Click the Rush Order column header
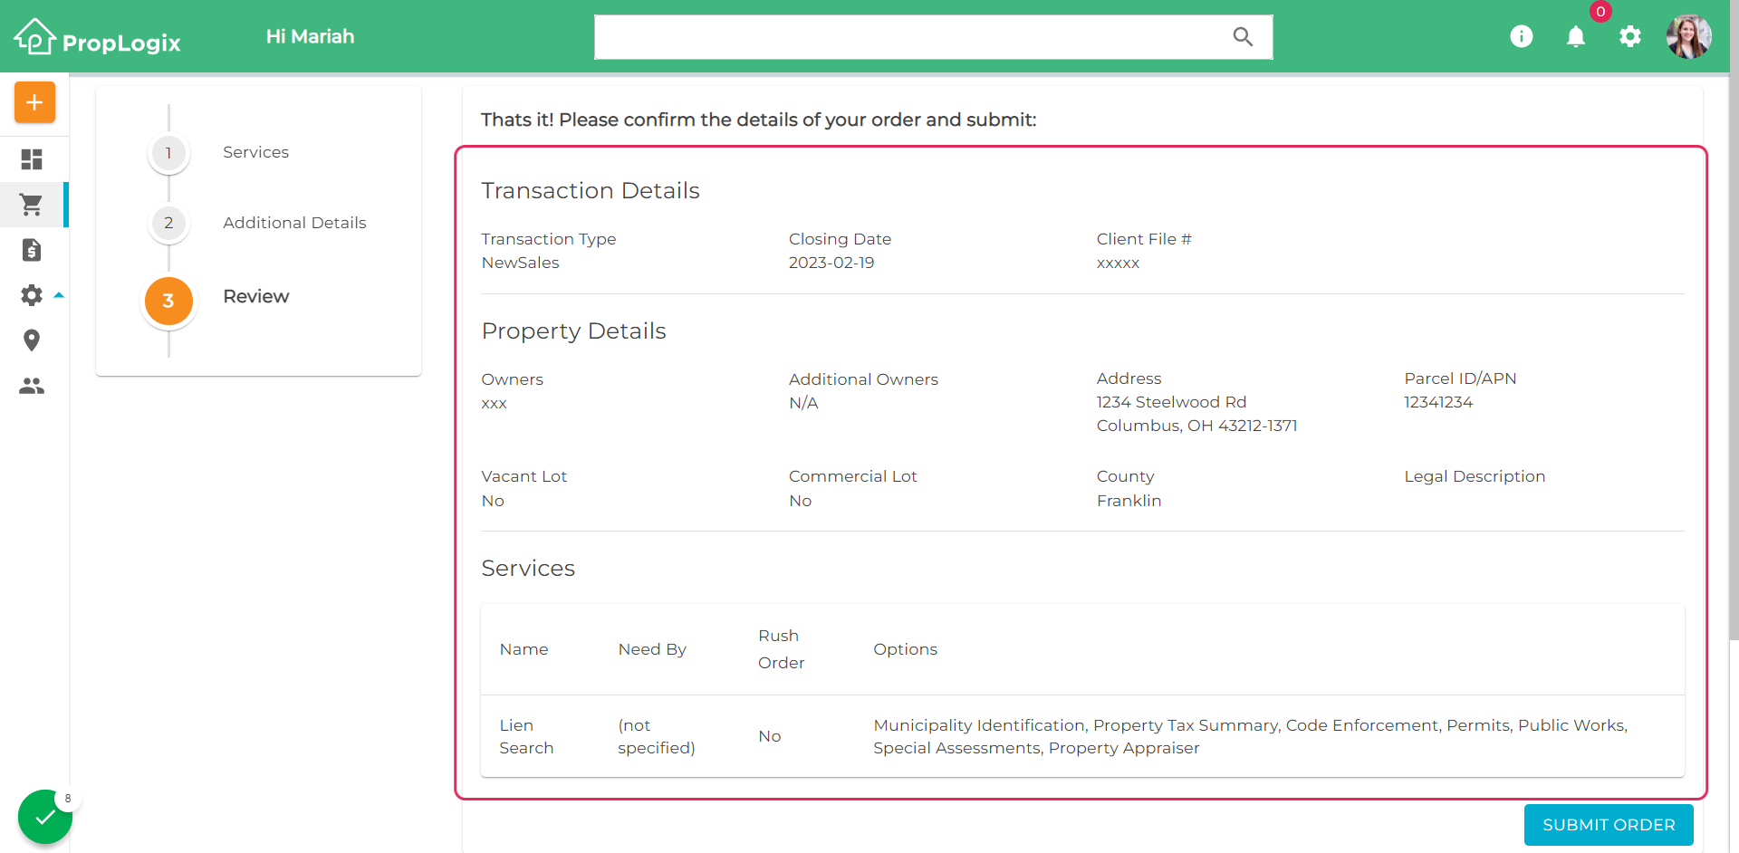1739x853 pixels. click(782, 649)
